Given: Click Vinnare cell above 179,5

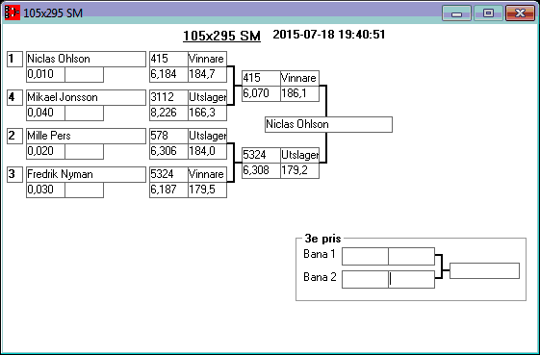Looking at the screenshot, I should [207, 174].
